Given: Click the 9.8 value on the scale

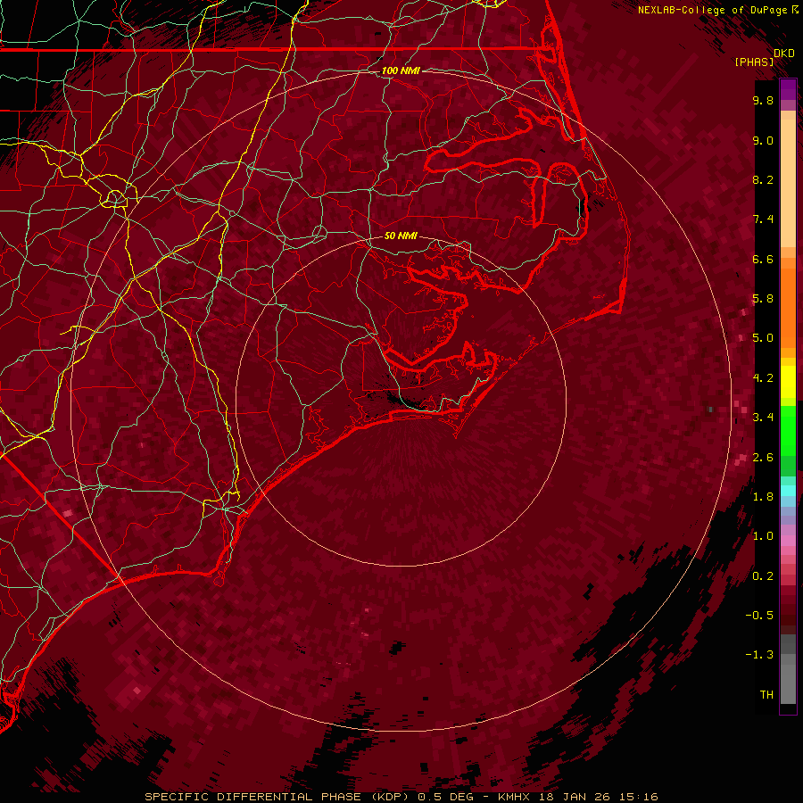Looking at the screenshot, I should [763, 100].
